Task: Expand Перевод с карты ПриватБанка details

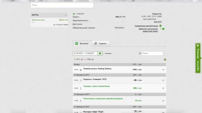Action: pyautogui.click(x=163, y=88)
